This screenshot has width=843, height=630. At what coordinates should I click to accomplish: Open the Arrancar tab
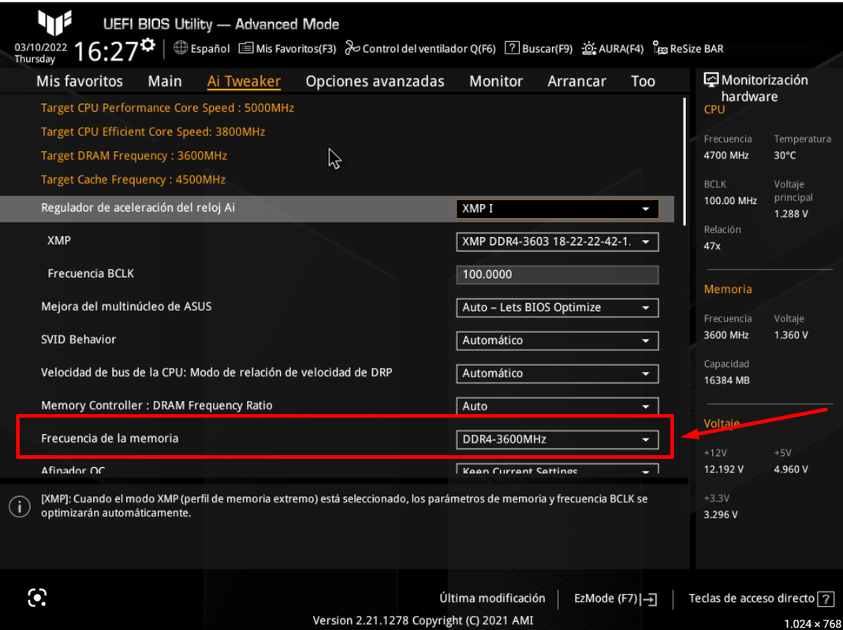[x=576, y=81]
